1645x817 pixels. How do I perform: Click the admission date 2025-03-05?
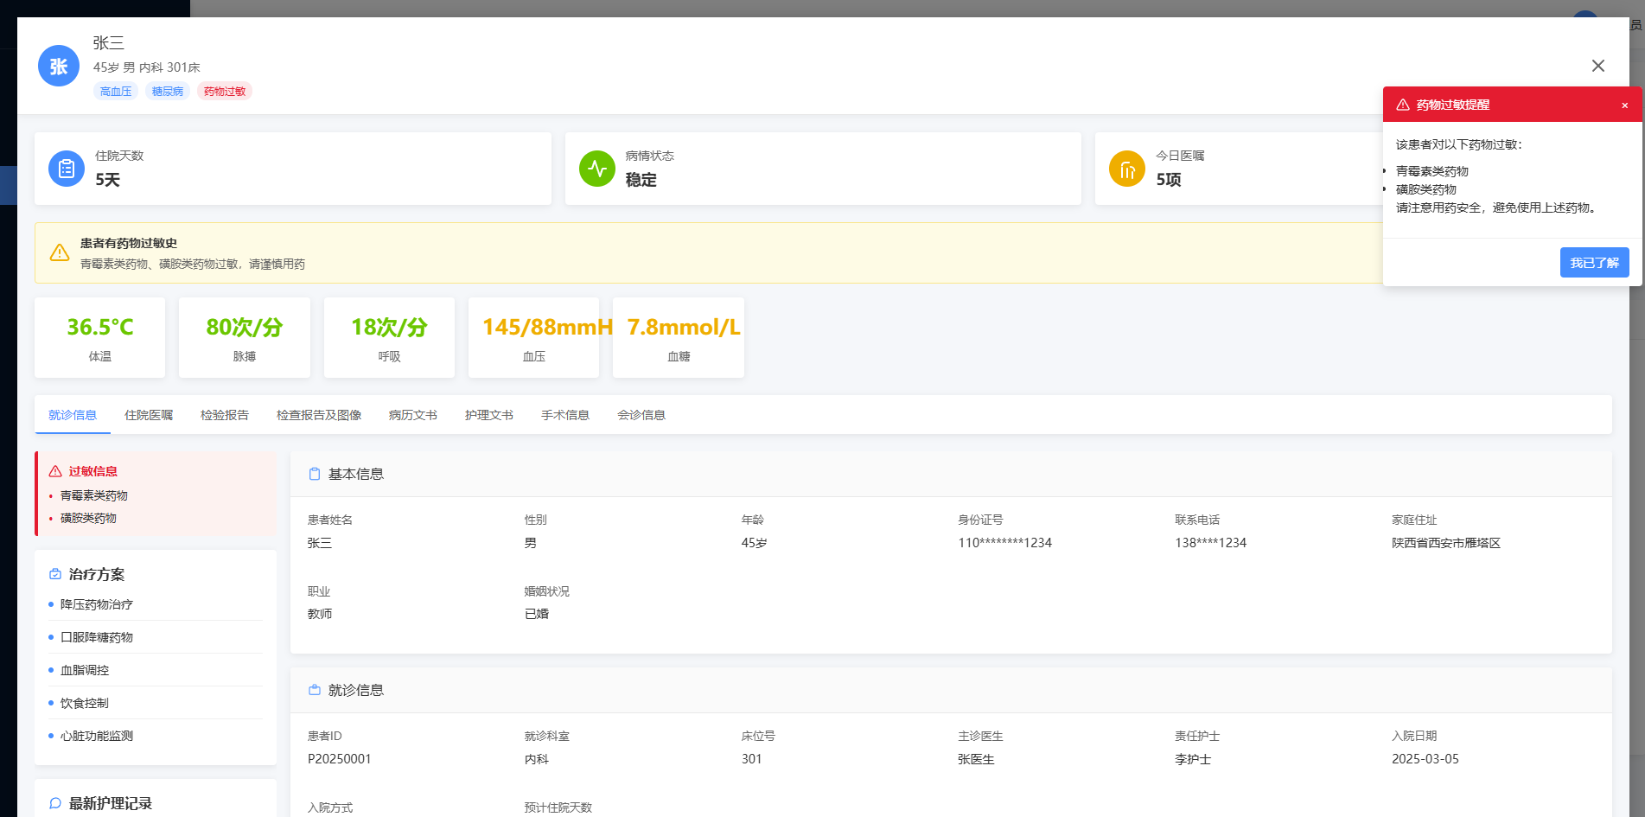point(1425,759)
